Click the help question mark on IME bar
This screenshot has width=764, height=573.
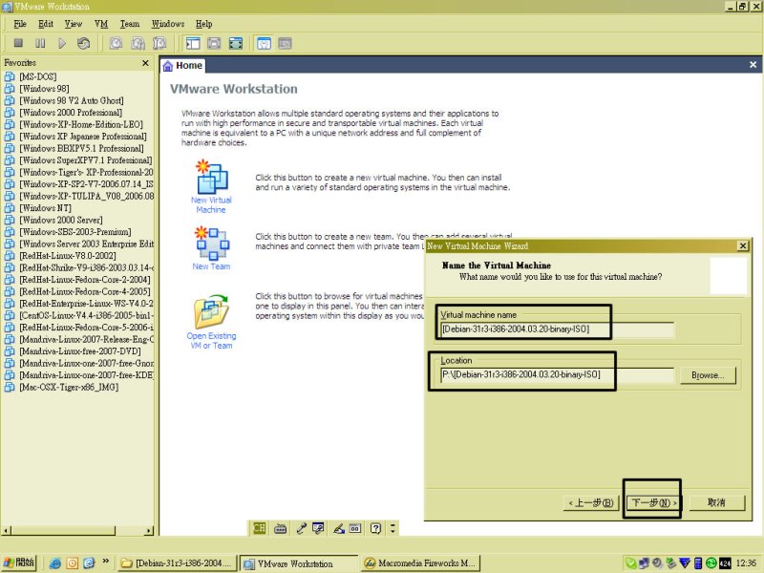(375, 528)
